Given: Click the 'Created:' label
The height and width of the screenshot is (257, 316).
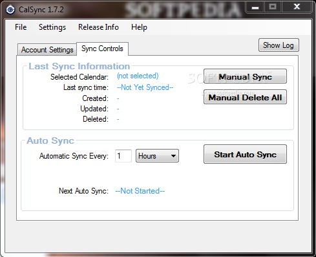Looking at the screenshot, I should pos(95,98).
